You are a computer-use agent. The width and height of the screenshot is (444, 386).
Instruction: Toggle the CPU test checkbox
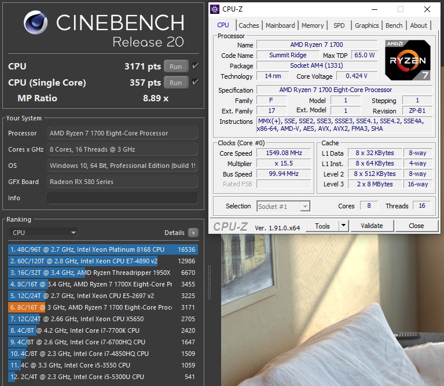(x=195, y=66)
